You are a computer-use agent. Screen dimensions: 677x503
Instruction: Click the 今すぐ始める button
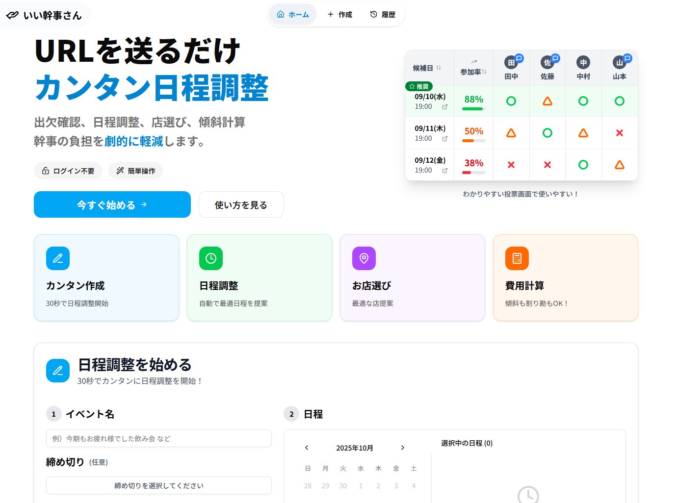[x=112, y=204]
